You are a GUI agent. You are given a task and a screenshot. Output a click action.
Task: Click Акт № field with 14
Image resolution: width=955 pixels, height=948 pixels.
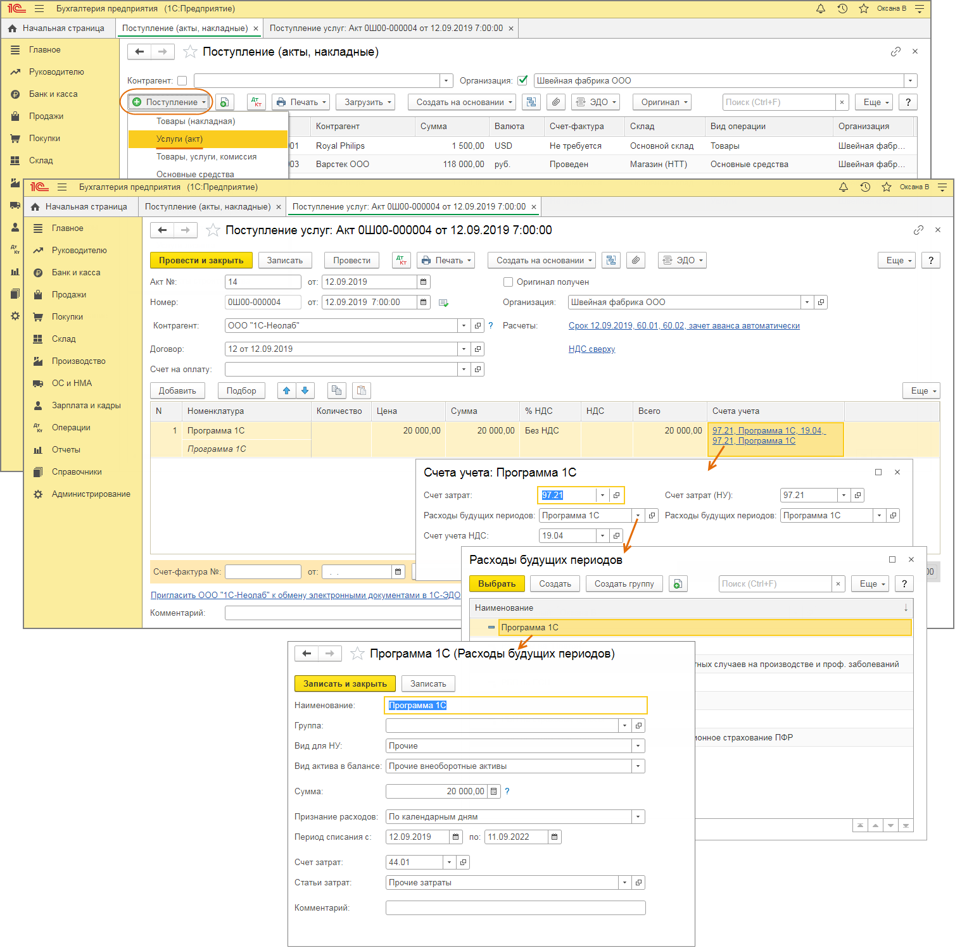click(263, 282)
